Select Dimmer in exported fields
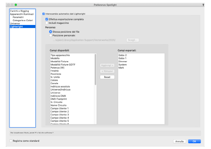Screen dimensions: 211x149 (141, 61)
